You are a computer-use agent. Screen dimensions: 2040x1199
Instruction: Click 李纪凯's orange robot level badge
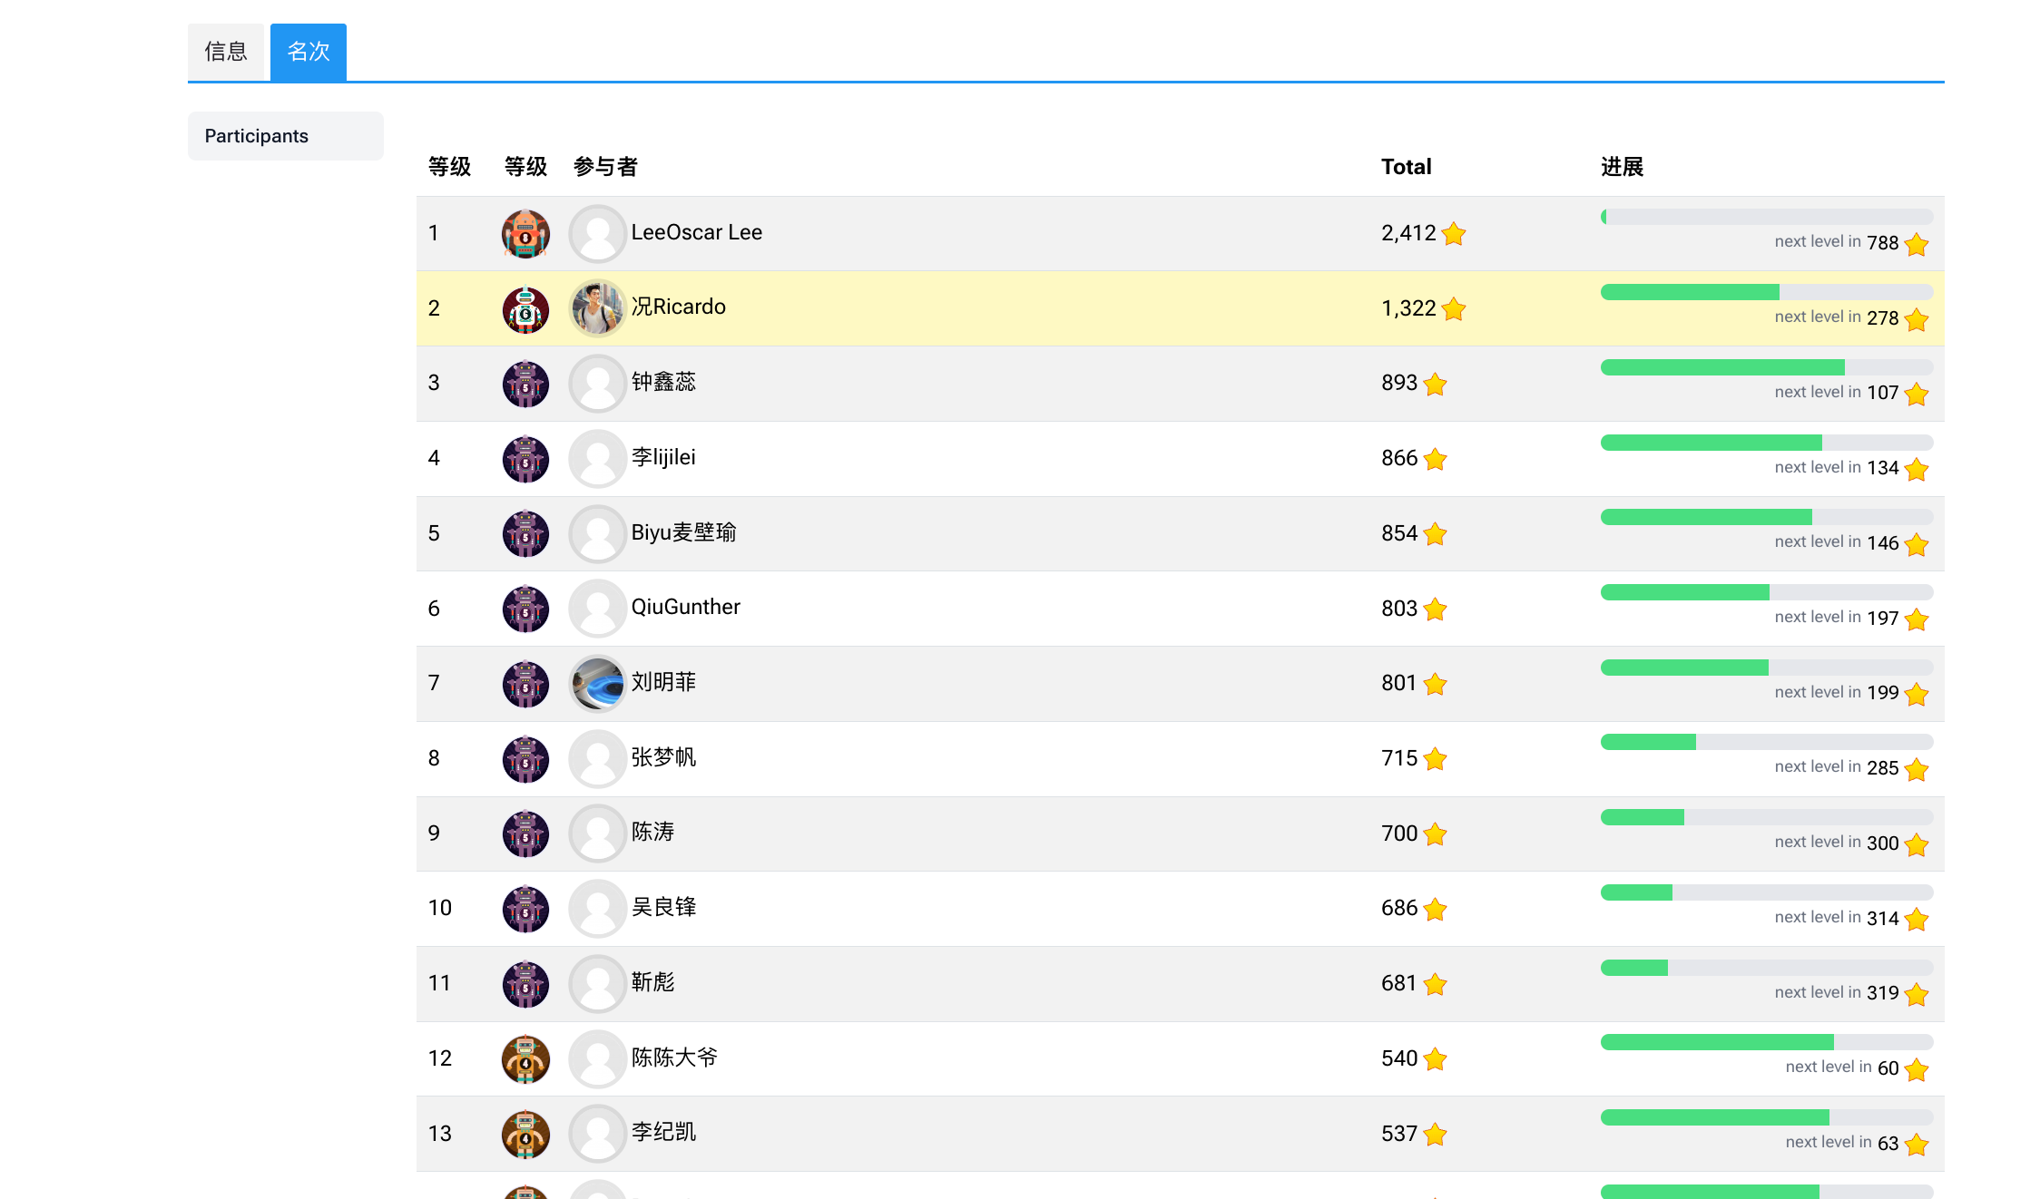[x=525, y=1135]
